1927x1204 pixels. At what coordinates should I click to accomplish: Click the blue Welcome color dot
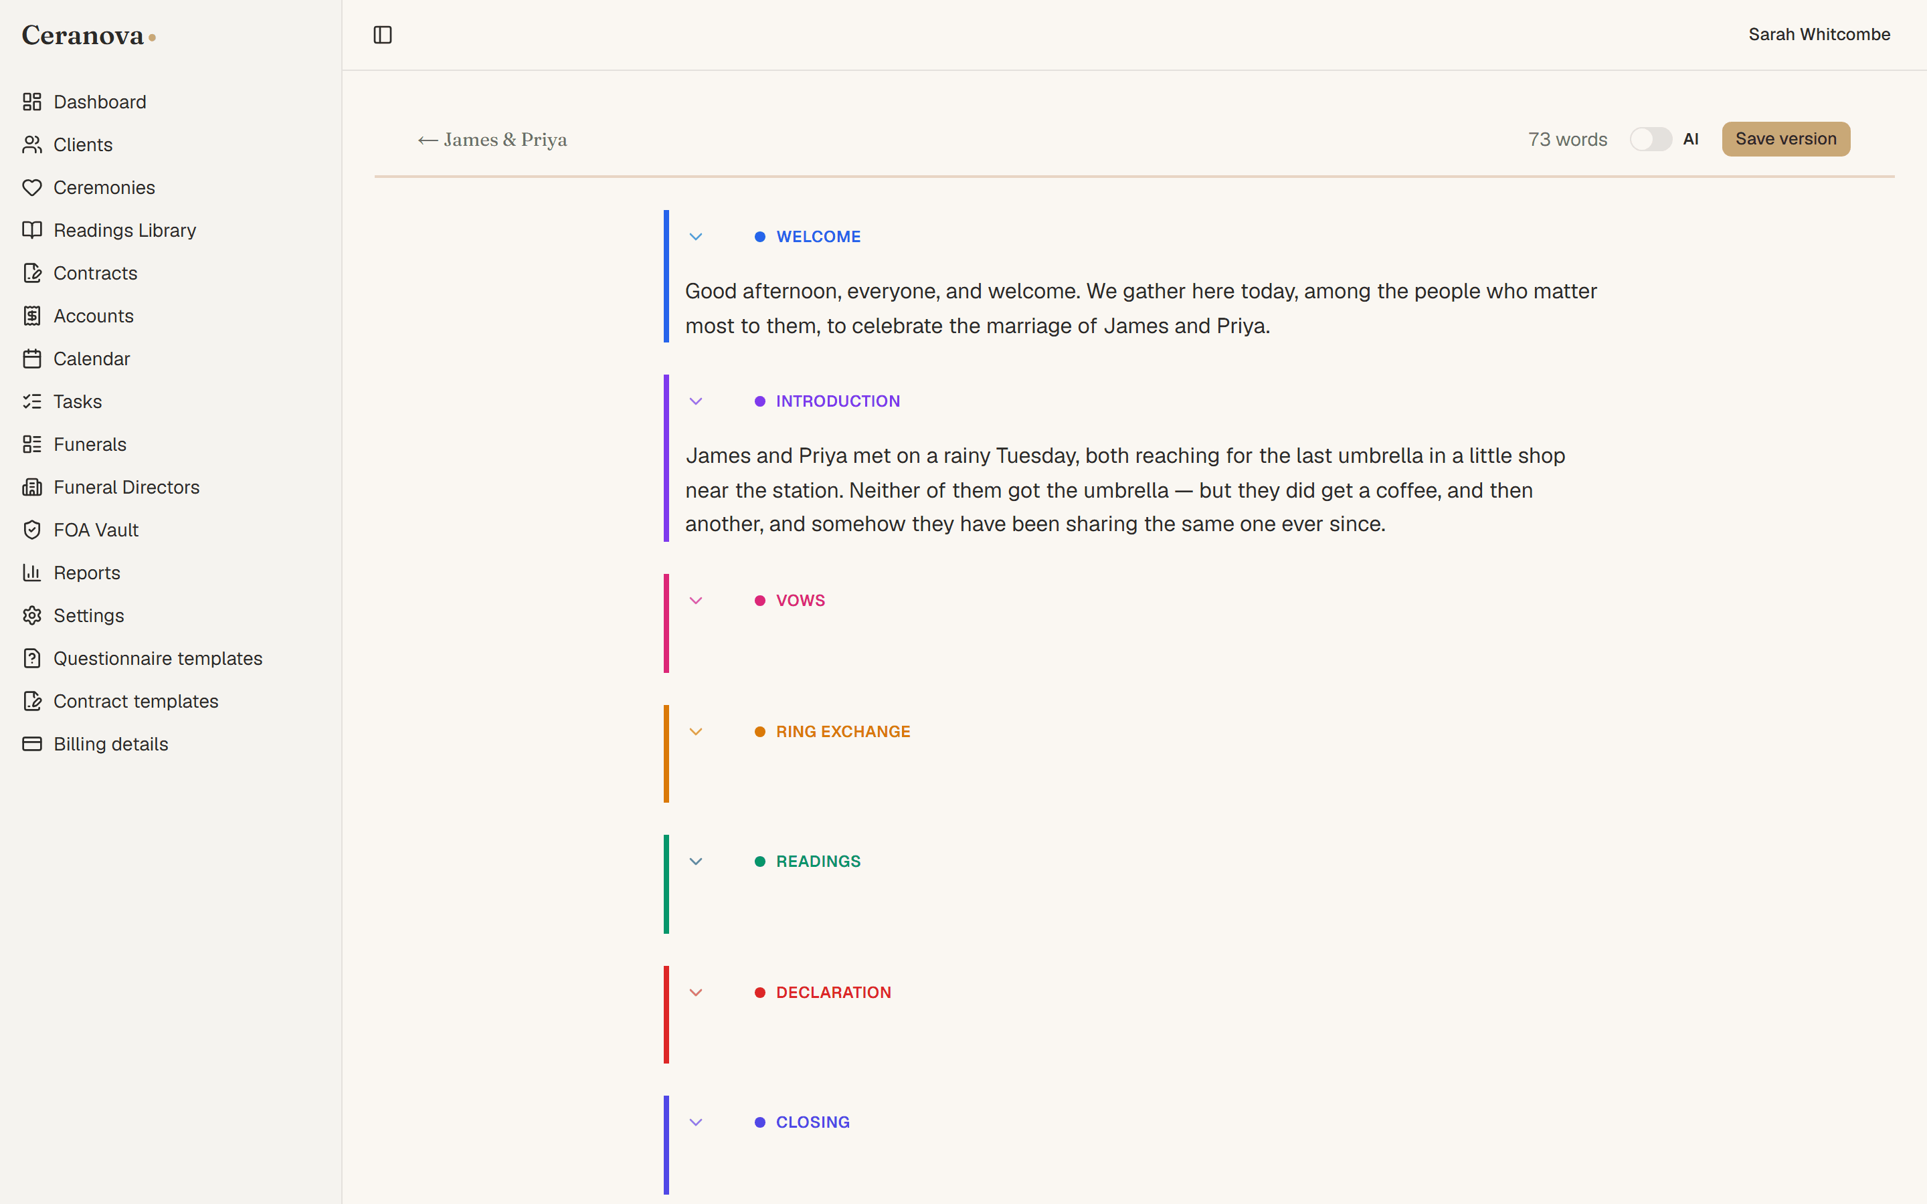(x=759, y=237)
